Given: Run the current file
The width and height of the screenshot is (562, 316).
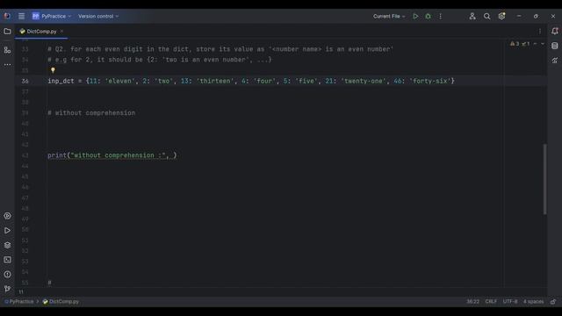Looking at the screenshot, I should (x=415, y=16).
